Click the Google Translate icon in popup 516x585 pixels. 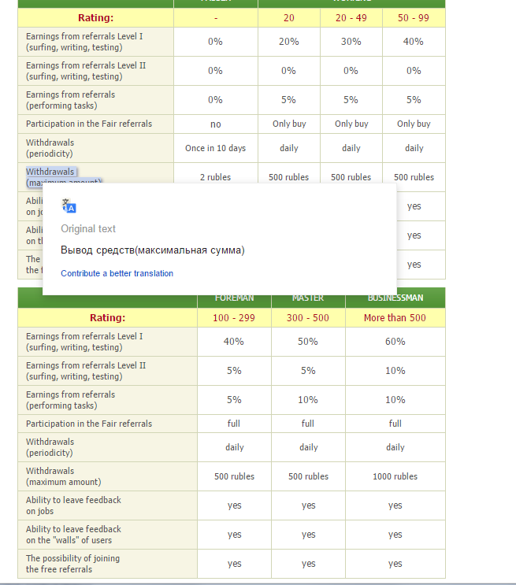[69, 206]
